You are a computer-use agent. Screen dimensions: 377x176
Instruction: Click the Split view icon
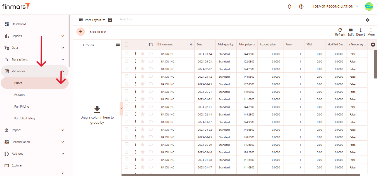point(351,32)
